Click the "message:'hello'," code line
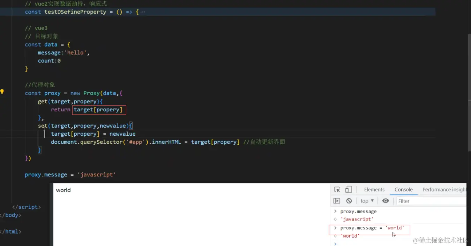471x246 pixels. tap(64, 53)
